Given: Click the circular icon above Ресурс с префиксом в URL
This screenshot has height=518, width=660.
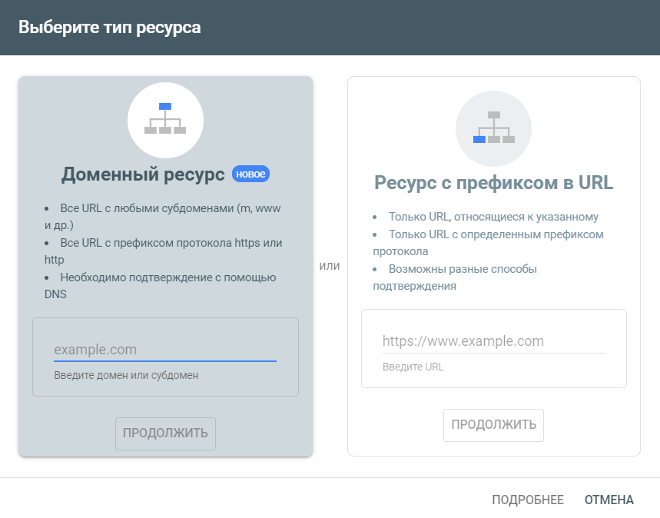Looking at the screenshot, I should pos(493,129).
